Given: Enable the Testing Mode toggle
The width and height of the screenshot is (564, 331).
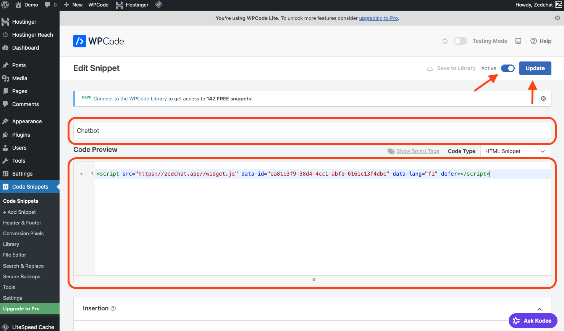Looking at the screenshot, I should click(x=460, y=41).
